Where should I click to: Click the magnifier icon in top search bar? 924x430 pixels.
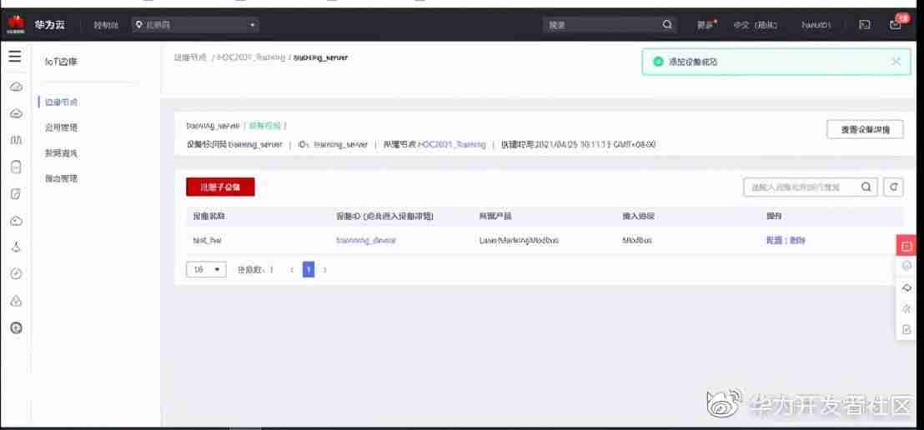pos(667,25)
